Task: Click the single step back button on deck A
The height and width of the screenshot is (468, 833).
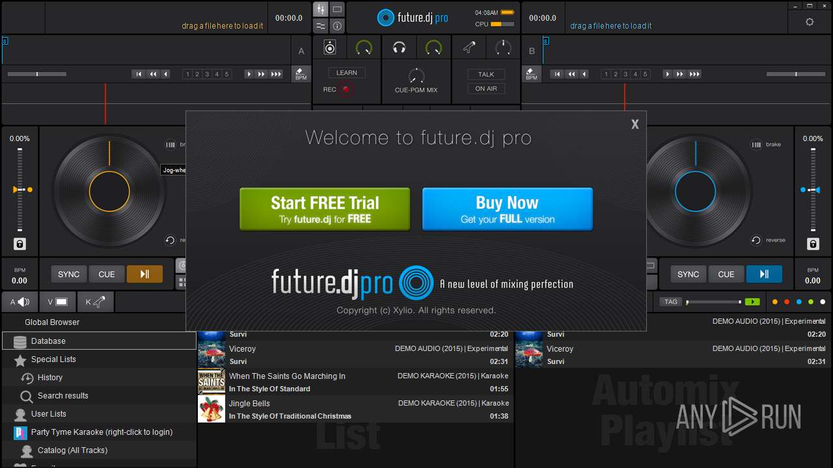Action: coord(165,74)
